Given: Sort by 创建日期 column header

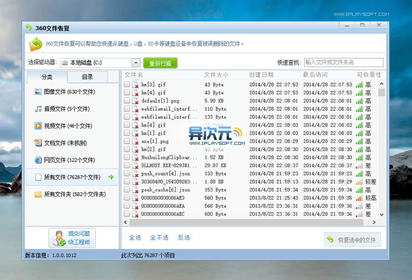Looking at the screenshot, I should [262, 75].
